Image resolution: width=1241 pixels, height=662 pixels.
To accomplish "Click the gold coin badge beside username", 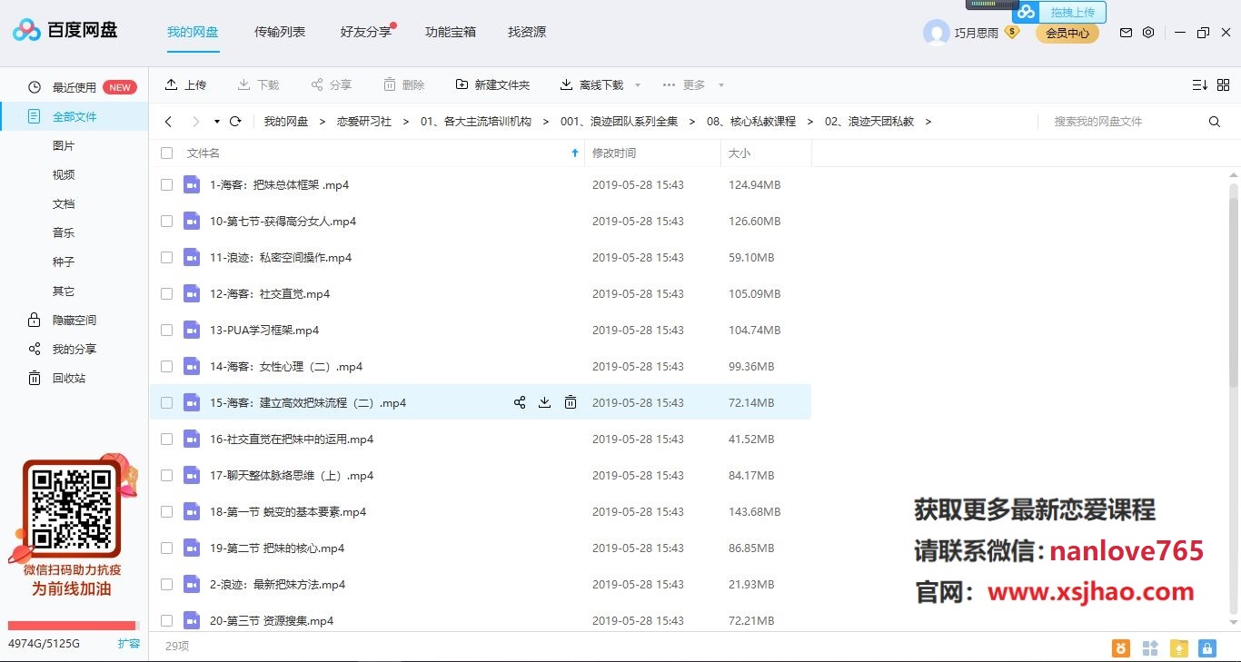I will point(1011,32).
